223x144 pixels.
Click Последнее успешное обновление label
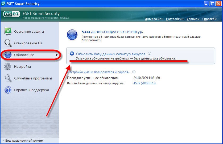click(x=93, y=78)
